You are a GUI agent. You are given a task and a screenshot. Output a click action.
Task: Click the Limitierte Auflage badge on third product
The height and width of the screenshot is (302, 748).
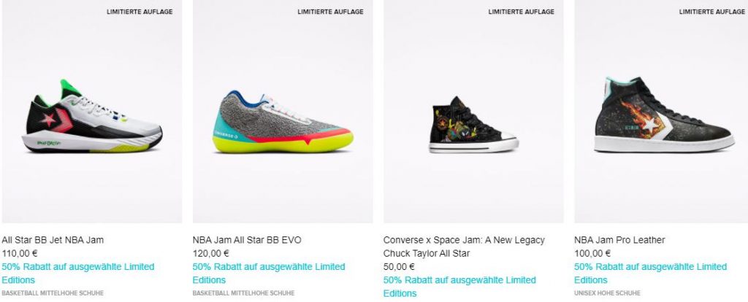click(522, 12)
